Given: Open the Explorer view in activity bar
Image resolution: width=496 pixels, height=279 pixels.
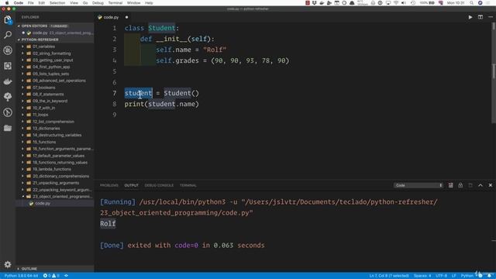Looking at the screenshot, I should (x=8, y=20).
